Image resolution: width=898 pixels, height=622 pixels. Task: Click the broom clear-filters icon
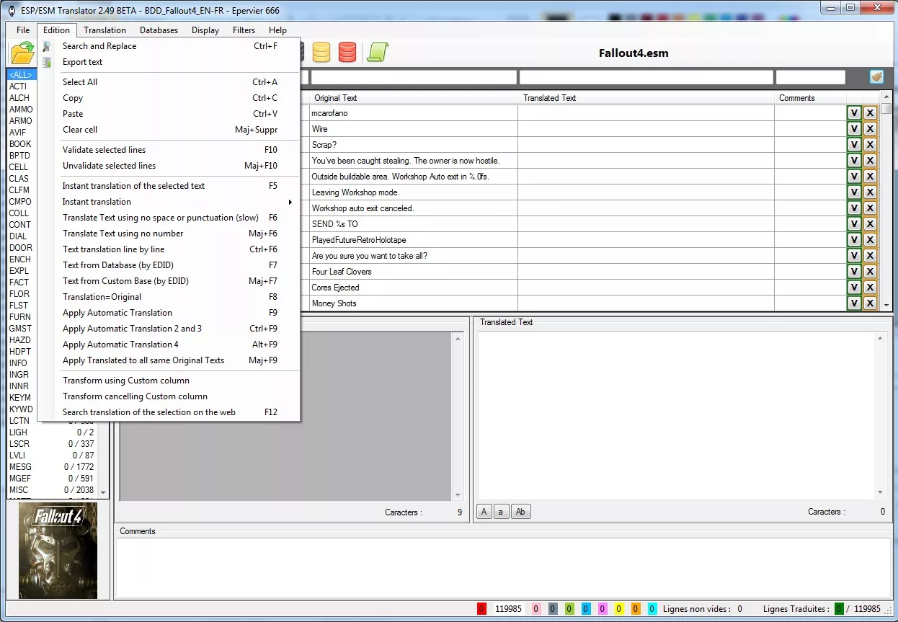876,77
